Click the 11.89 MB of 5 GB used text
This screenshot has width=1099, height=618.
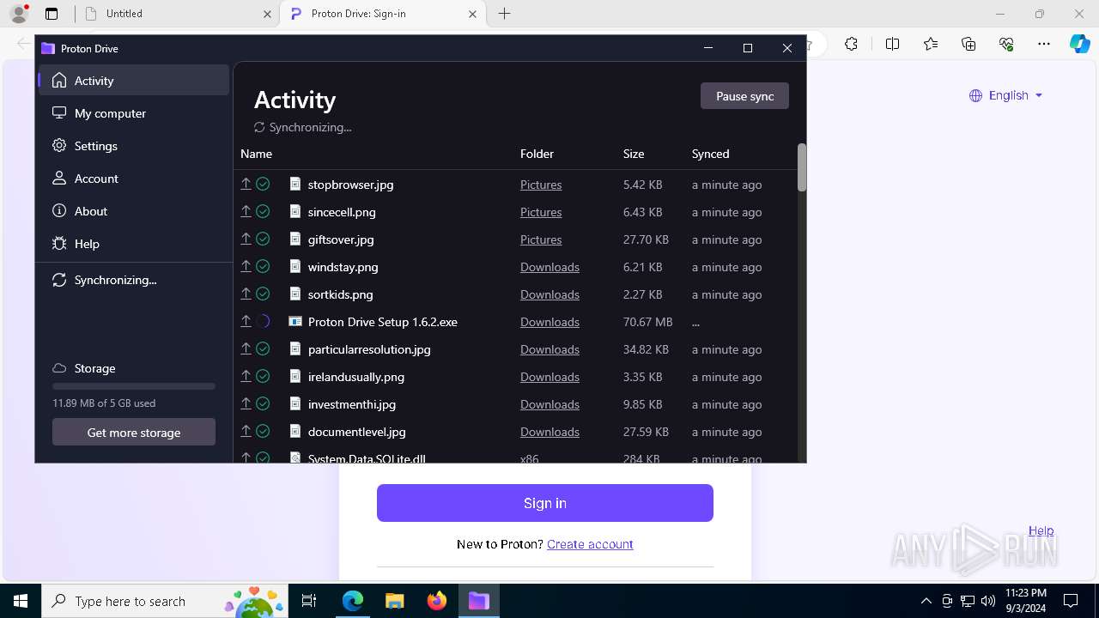click(x=104, y=403)
